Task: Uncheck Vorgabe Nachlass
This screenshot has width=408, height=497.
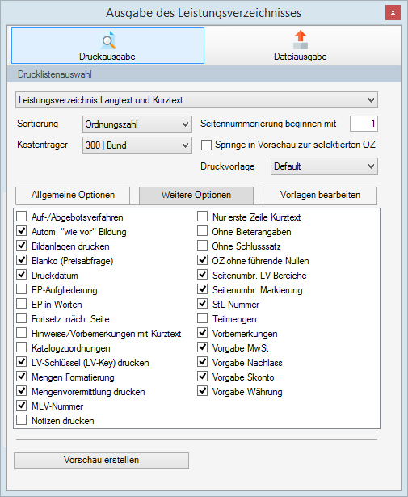Action: pyautogui.click(x=203, y=362)
